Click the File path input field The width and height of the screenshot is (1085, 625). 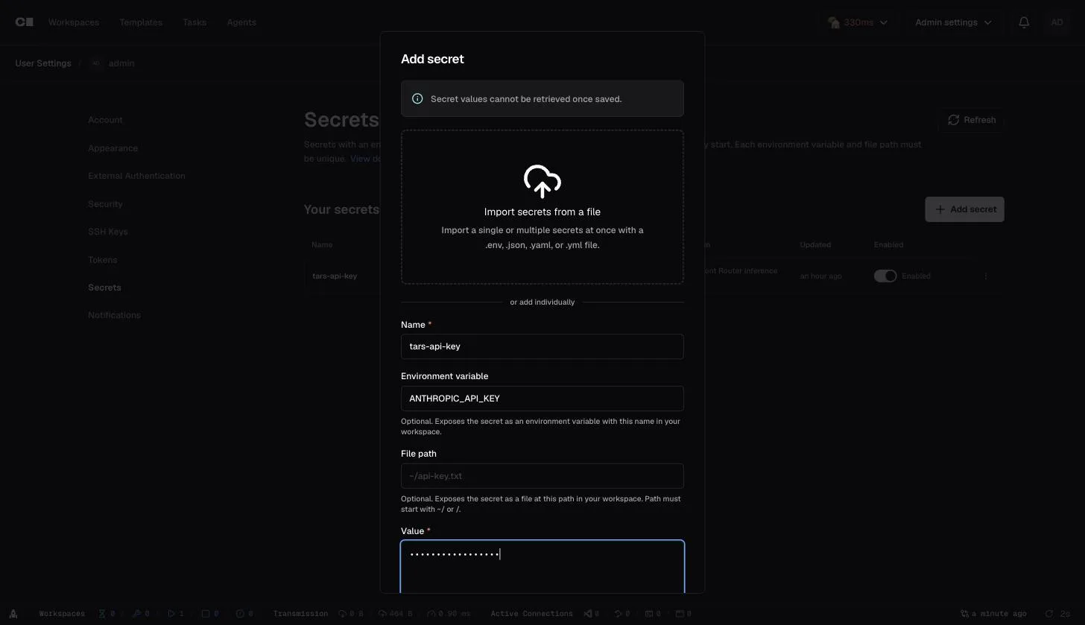[x=542, y=476]
